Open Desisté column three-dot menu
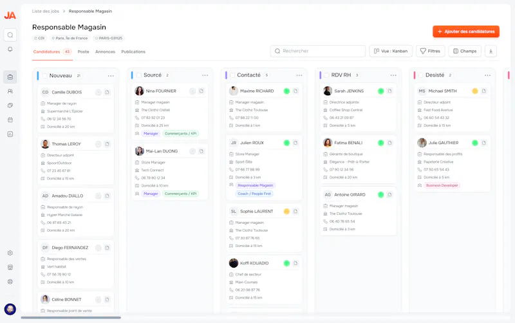The height and width of the screenshot is (323, 515). click(x=487, y=75)
